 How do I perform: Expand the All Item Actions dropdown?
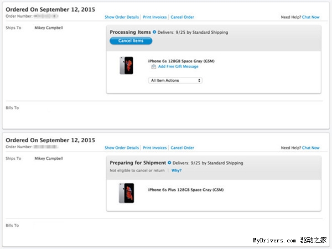175,80
